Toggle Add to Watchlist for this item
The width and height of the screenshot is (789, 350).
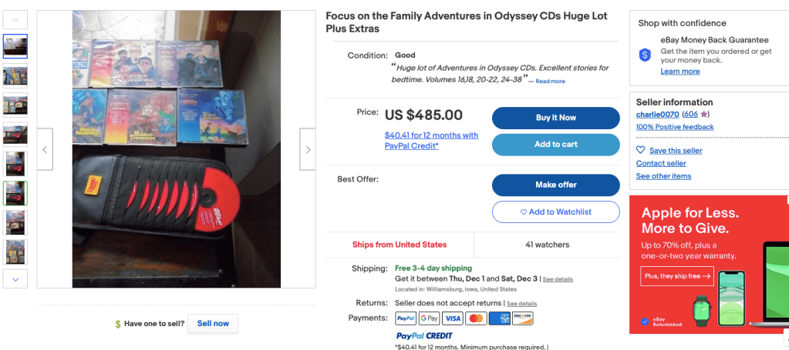click(555, 212)
